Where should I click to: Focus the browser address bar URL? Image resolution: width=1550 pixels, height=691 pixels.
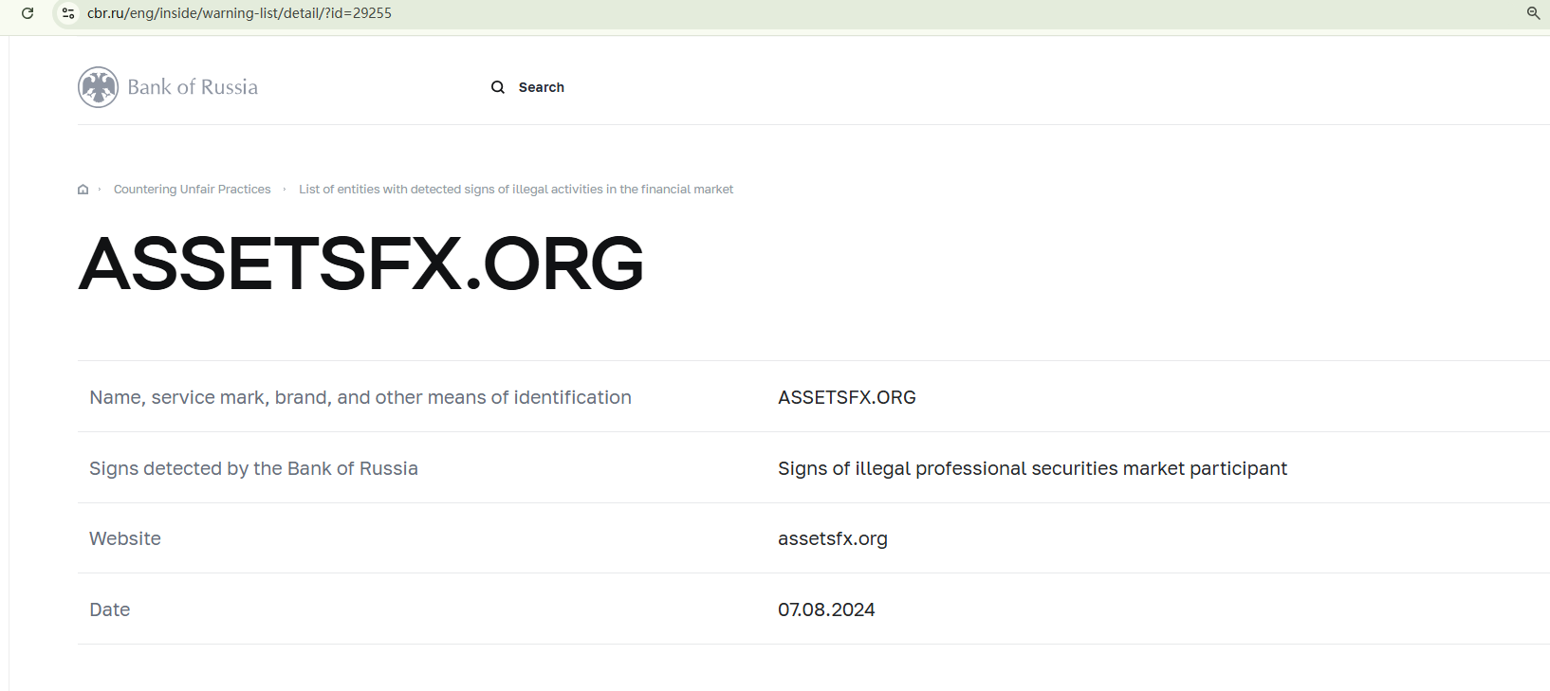point(239,13)
